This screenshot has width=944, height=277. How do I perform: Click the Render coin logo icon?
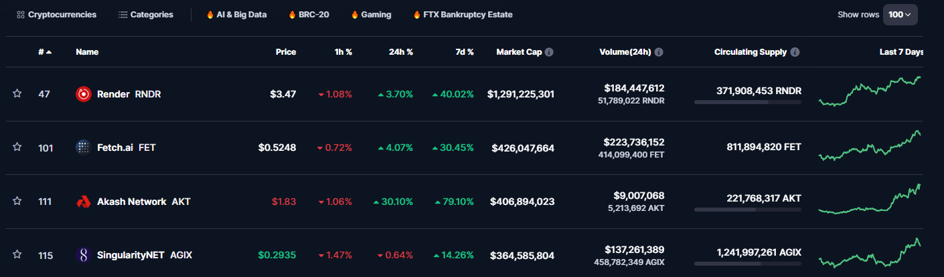tap(84, 94)
